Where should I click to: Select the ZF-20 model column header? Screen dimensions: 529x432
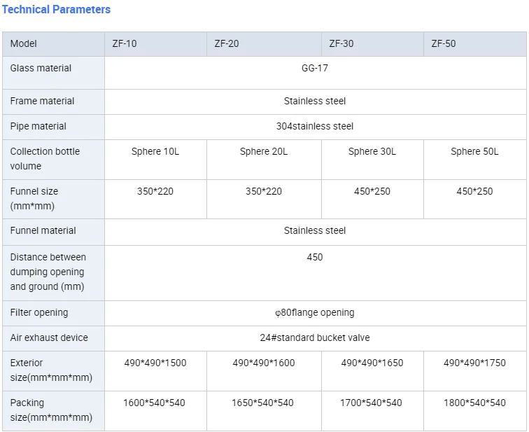coord(226,43)
